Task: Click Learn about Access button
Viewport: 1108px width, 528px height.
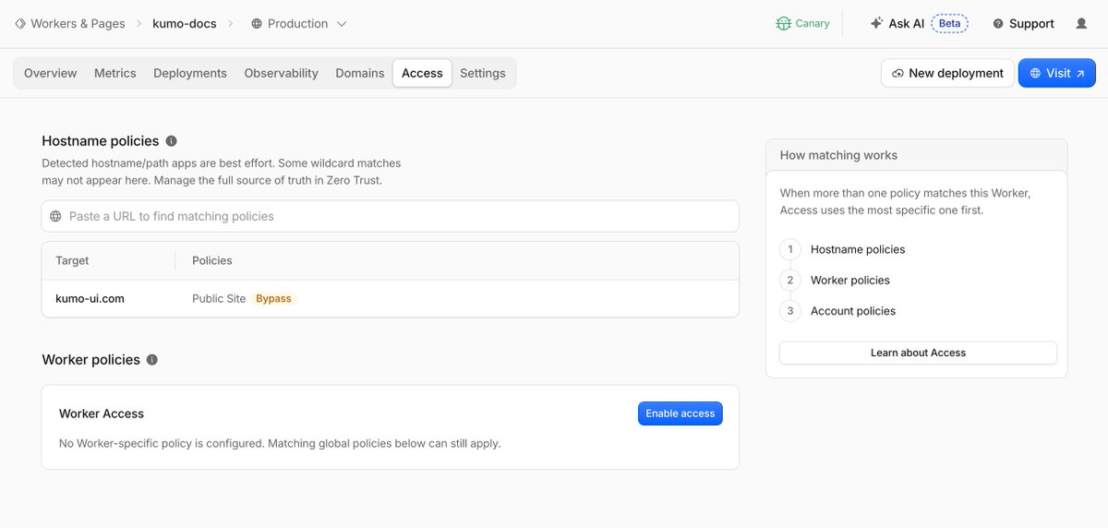Action: click(x=918, y=353)
